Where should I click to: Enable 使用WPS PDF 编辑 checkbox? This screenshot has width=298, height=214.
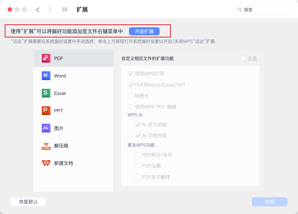pos(131,107)
